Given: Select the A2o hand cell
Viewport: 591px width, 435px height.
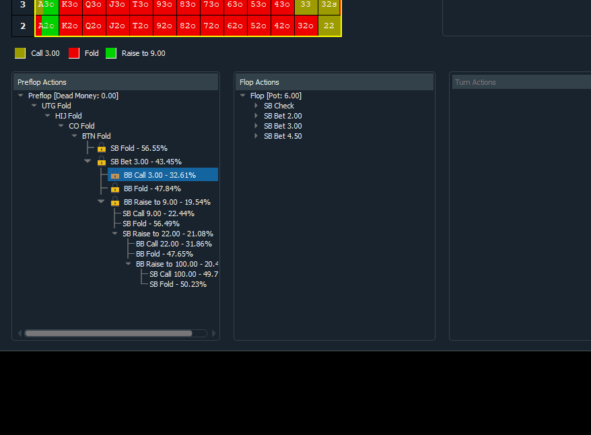Looking at the screenshot, I should (46, 26).
